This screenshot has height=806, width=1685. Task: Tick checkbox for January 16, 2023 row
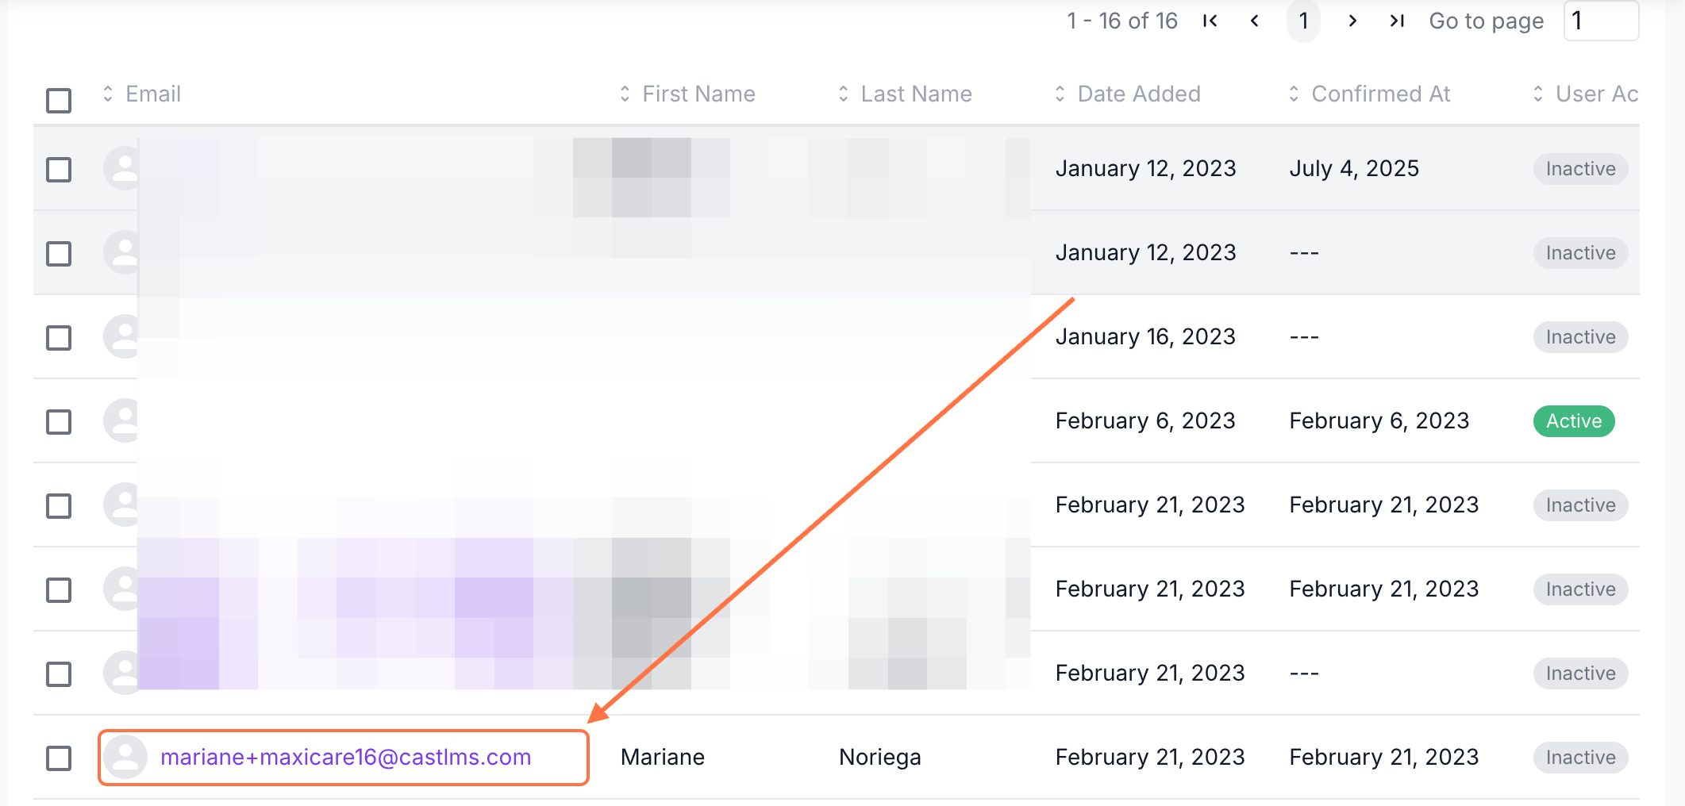[59, 337]
